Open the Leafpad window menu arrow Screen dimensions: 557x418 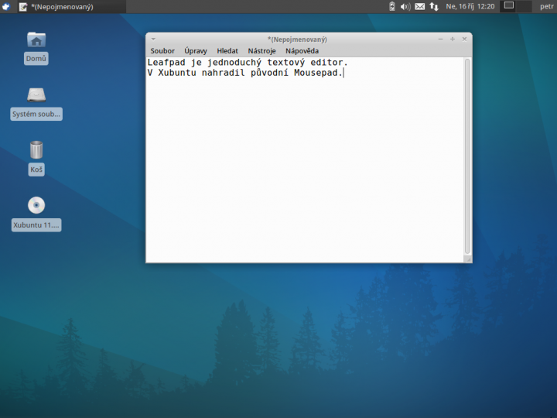pos(153,39)
